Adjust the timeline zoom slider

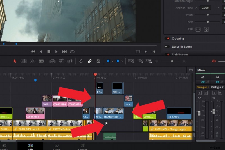click(x=172, y=61)
